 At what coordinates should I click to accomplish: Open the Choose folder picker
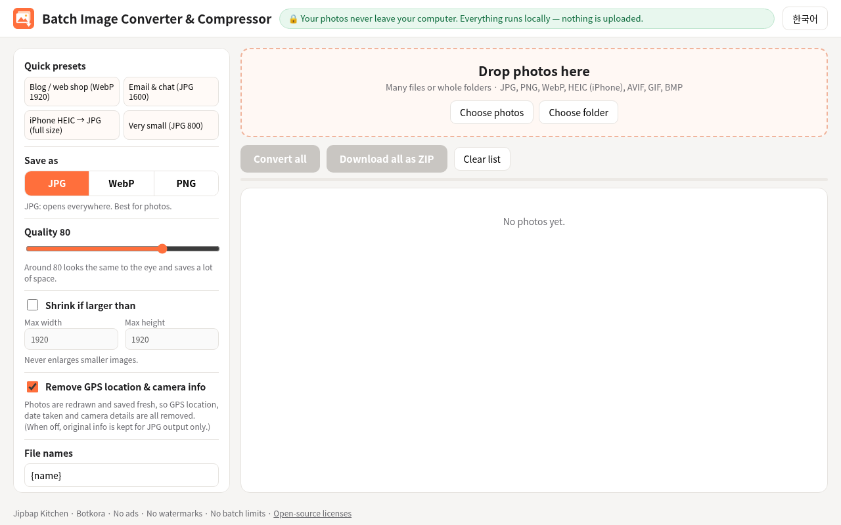[x=578, y=112]
